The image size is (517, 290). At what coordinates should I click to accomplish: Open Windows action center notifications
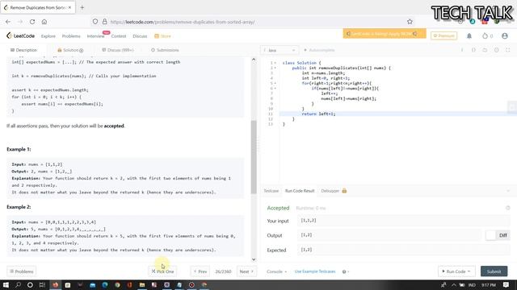[506, 284]
